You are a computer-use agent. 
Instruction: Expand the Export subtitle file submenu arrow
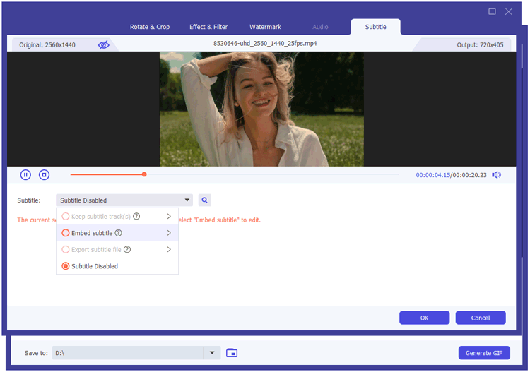tap(169, 249)
